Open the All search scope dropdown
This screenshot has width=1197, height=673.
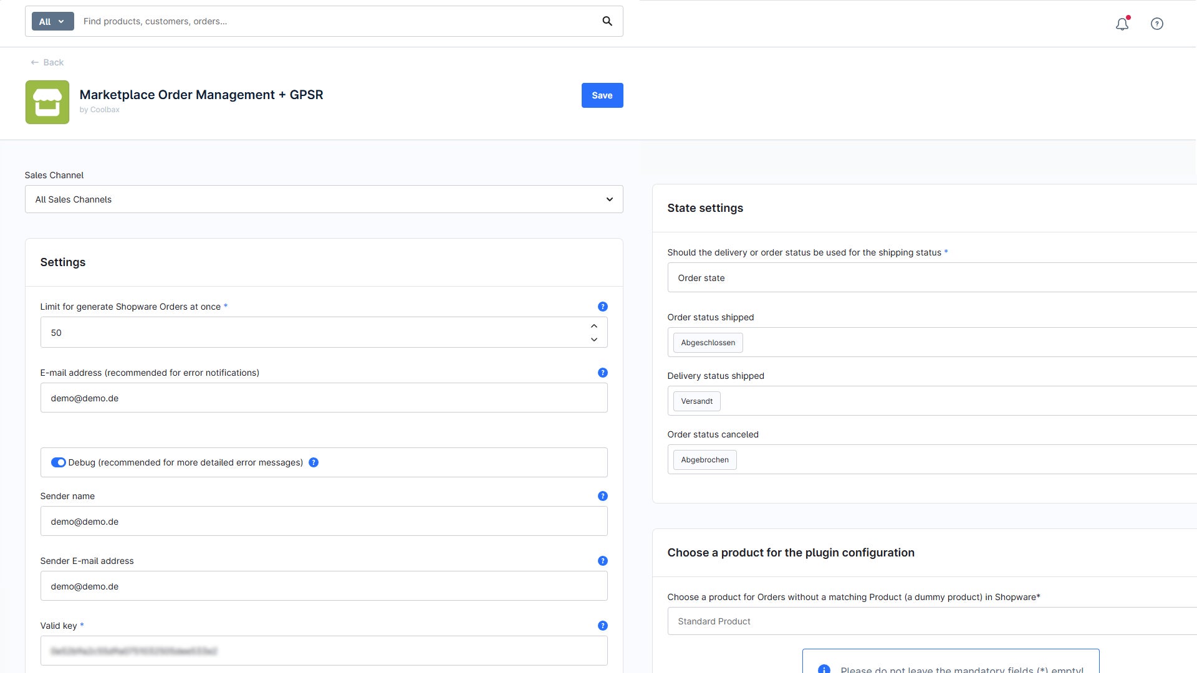(52, 21)
